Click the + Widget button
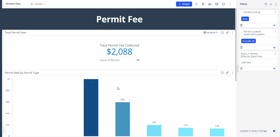 click(x=184, y=4)
